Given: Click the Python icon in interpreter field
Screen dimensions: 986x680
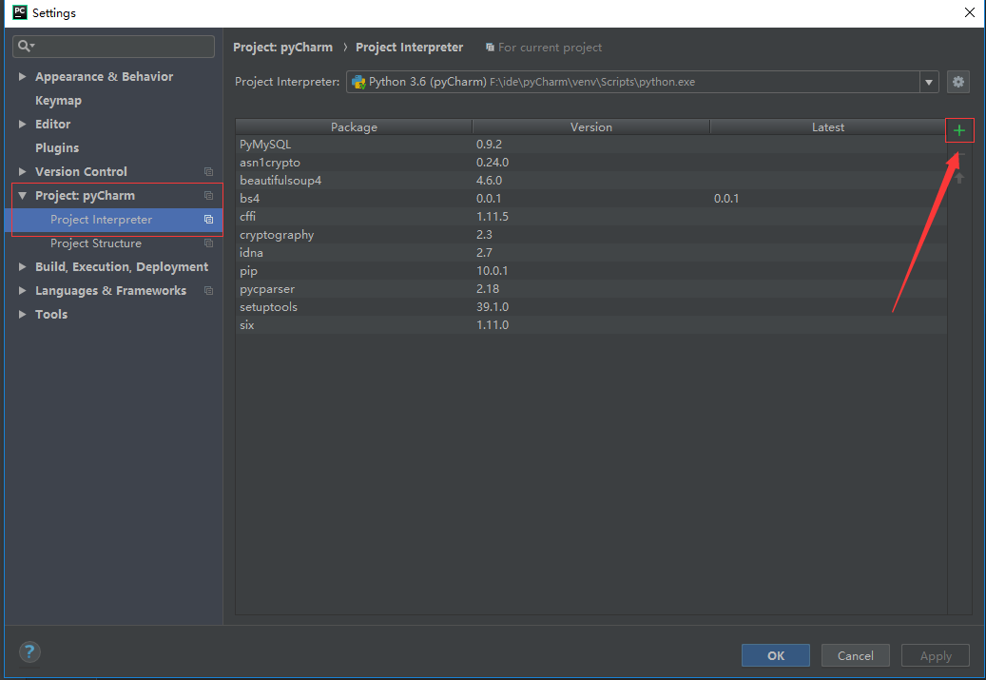Looking at the screenshot, I should pyautogui.click(x=358, y=82).
